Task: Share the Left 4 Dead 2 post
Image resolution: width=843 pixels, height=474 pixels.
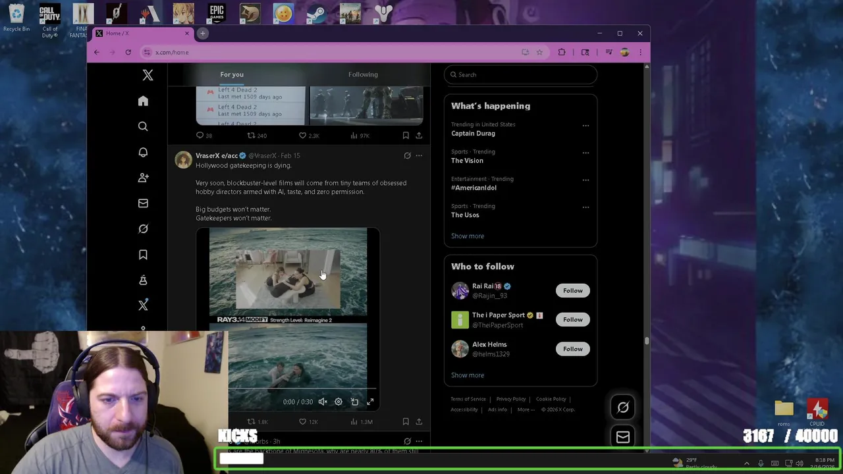Action: [x=419, y=136]
